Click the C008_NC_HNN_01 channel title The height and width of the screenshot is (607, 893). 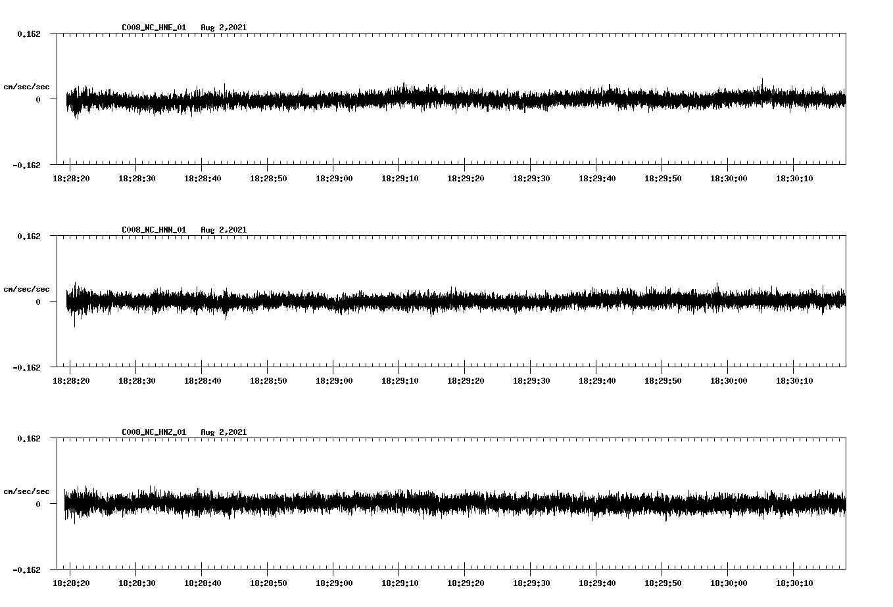point(154,230)
